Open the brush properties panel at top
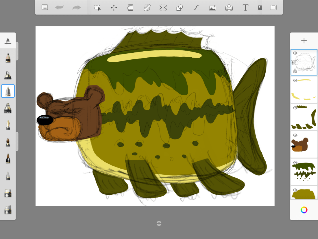Screen dimensions: 318x239 (x=8, y=41)
